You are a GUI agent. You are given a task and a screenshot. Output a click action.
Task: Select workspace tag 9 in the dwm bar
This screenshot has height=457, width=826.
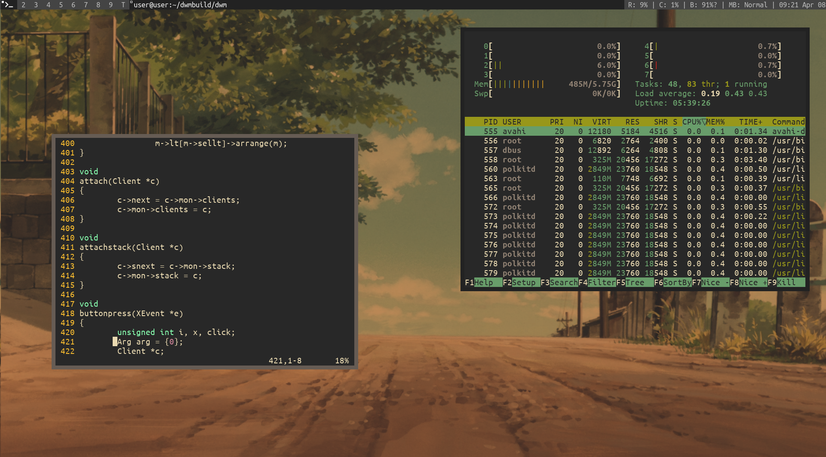[111, 5]
